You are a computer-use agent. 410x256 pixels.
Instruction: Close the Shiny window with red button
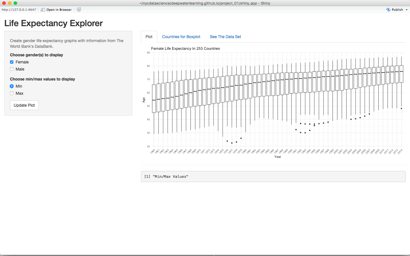click(4, 3)
